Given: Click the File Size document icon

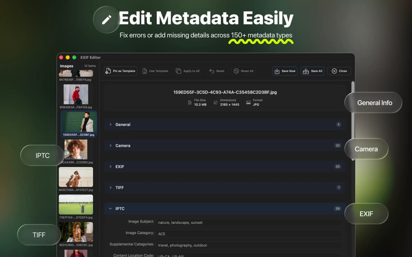Looking at the screenshot, I should point(190,102).
